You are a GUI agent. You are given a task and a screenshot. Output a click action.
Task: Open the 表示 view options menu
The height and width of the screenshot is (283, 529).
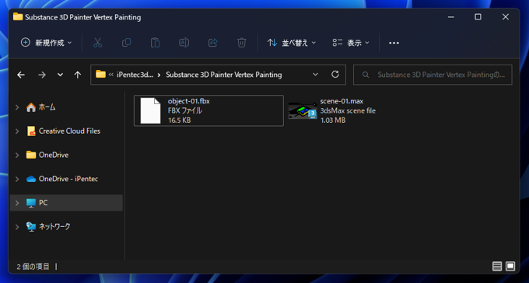pyautogui.click(x=351, y=43)
